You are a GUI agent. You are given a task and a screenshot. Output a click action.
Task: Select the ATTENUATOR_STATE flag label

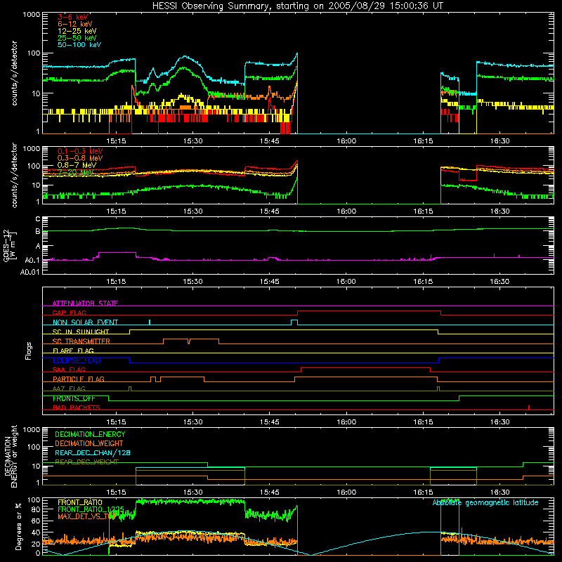tap(85, 303)
